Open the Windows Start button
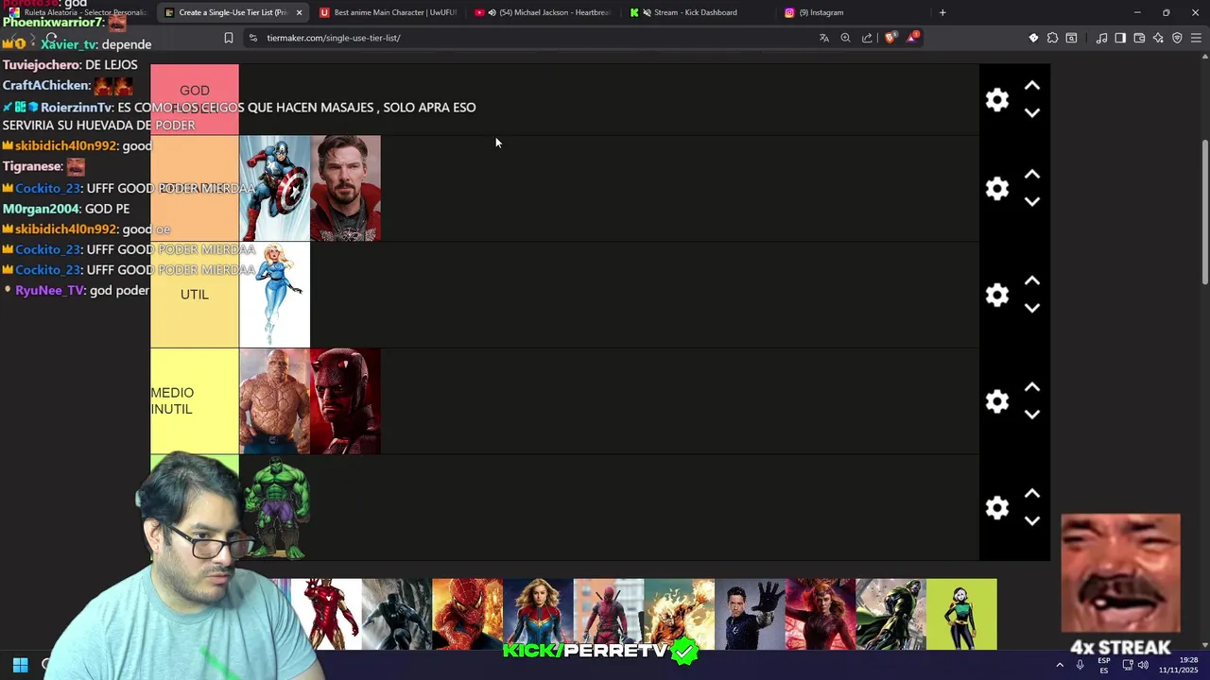 (20, 665)
